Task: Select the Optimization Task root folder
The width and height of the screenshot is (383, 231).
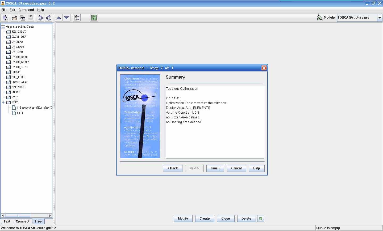Action: click(18, 27)
